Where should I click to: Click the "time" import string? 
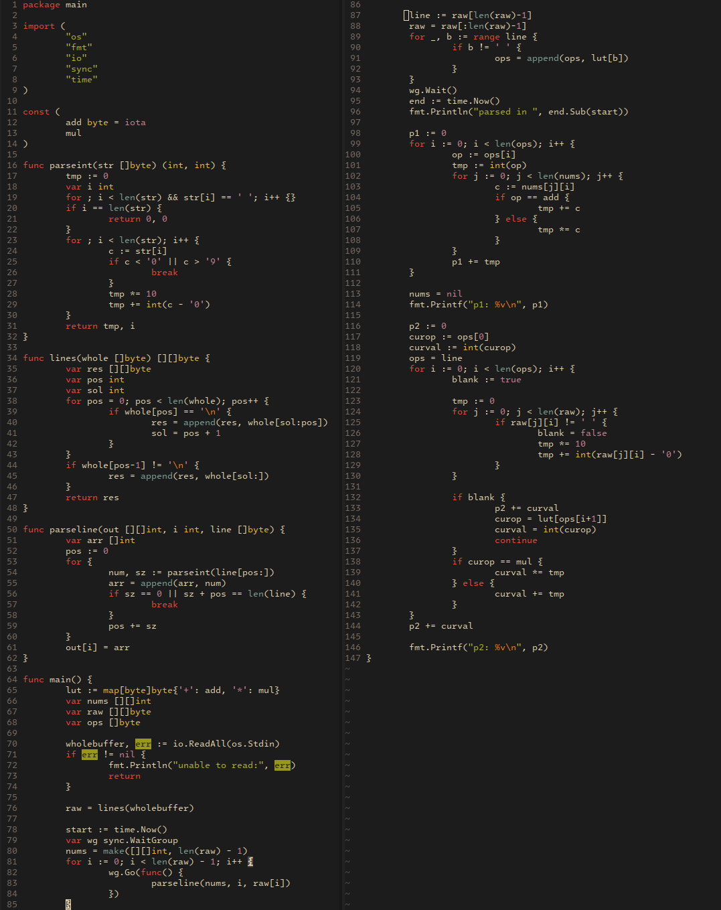coord(82,80)
